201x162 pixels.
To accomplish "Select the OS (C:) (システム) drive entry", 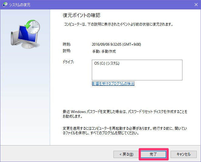I will [107, 63].
